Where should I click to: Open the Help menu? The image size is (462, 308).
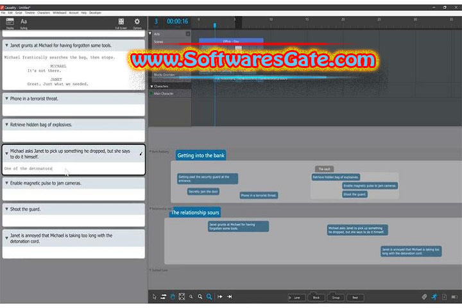tap(84, 13)
